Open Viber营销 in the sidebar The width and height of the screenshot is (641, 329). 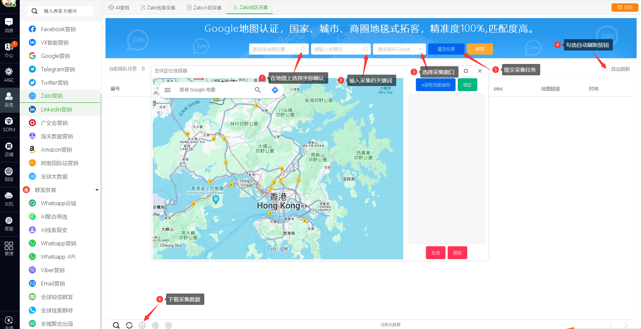(53, 270)
